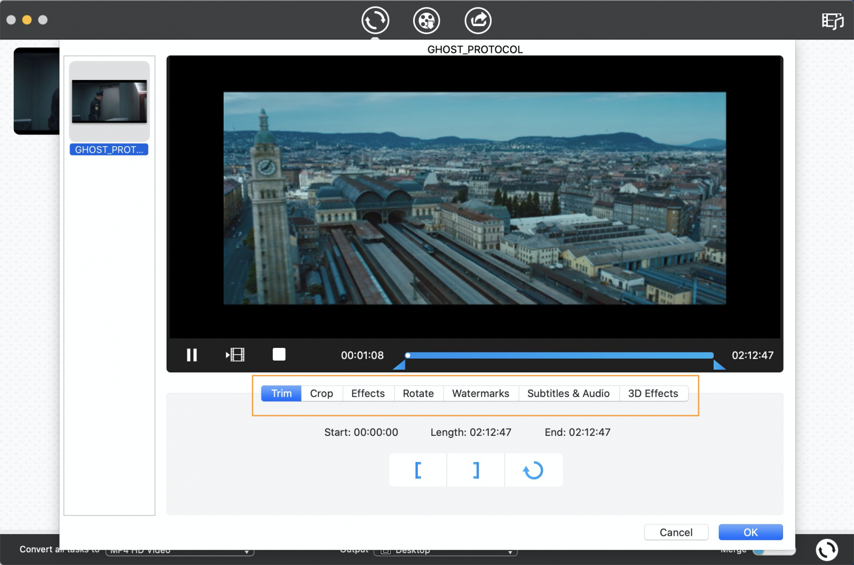Set the trim start point bracket
Image resolution: width=854 pixels, height=565 pixels.
click(418, 470)
